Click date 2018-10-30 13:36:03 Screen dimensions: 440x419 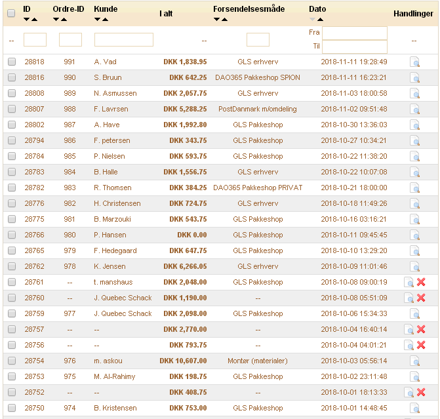pyautogui.click(x=354, y=125)
